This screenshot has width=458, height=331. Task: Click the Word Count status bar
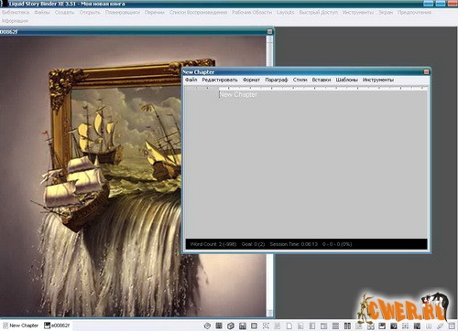tap(306, 244)
